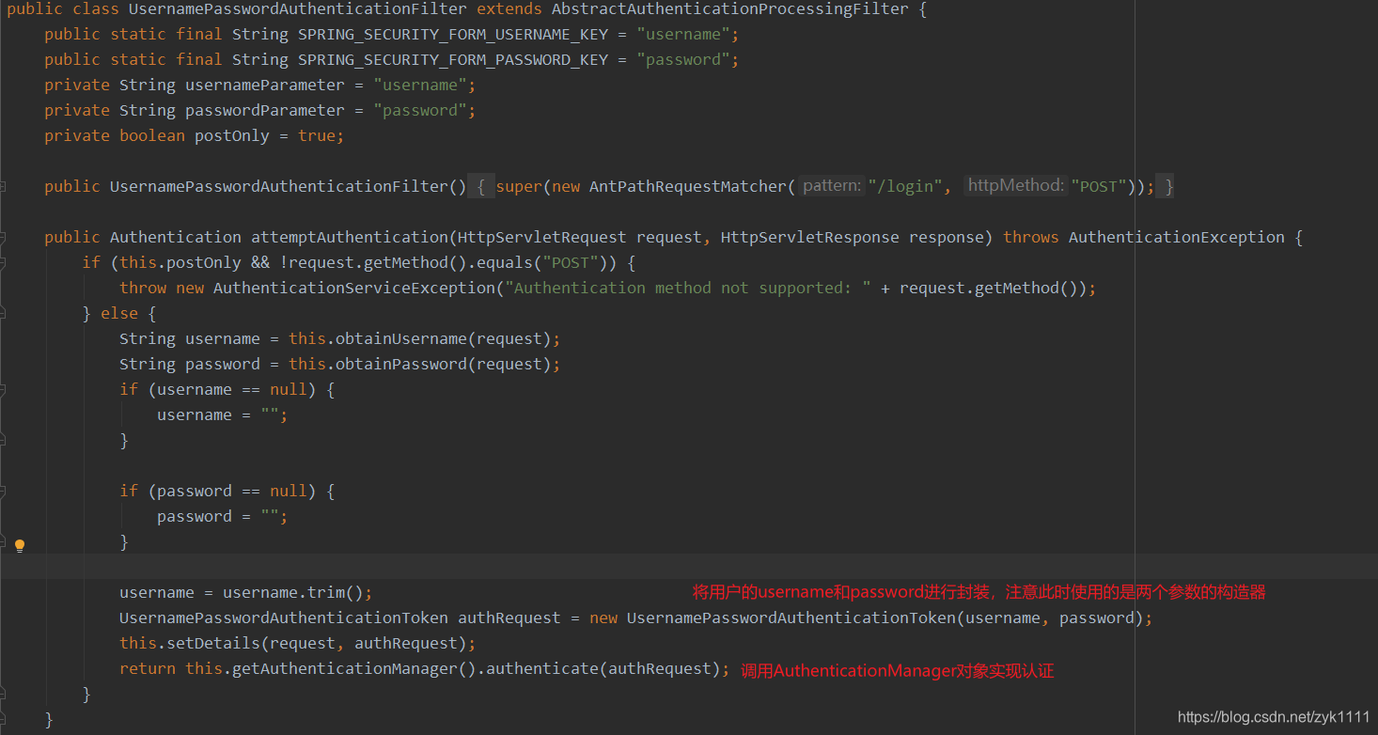1378x735 pixels.
Task: Click the "POST" string after httpMethod hint
Action: click(x=1098, y=186)
